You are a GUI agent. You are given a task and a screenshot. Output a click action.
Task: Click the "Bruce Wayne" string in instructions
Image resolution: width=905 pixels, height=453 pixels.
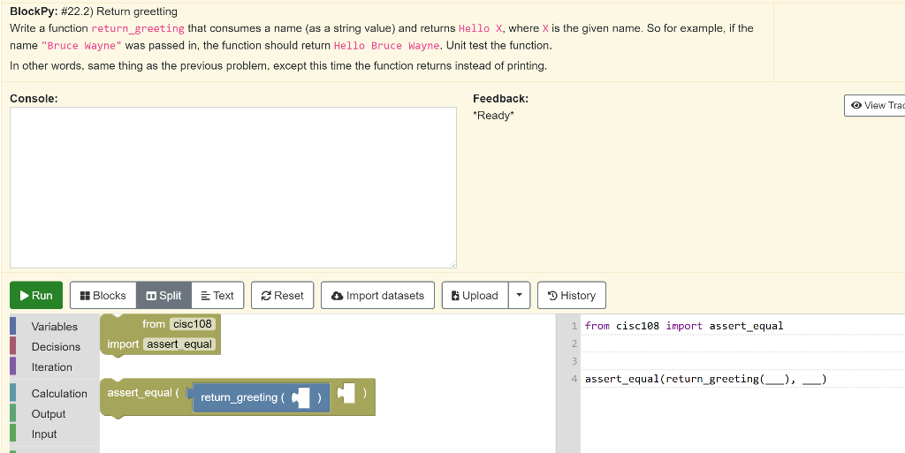tap(81, 46)
